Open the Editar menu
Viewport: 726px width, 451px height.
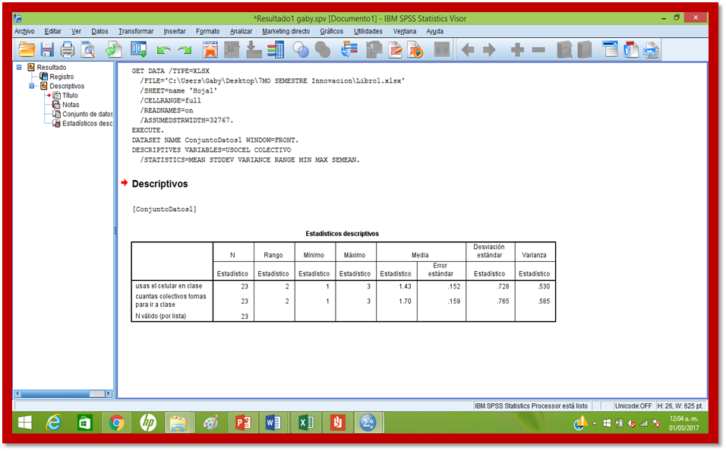pyautogui.click(x=53, y=31)
